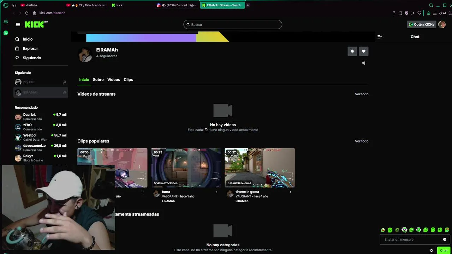The image size is (452, 254).
Task: Insert the headphones emote with purple glasses
Action: click(404, 230)
